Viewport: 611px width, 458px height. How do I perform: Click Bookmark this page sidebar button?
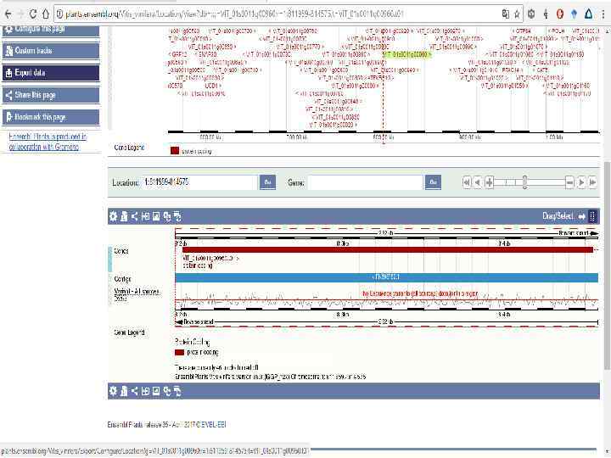click(51, 117)
